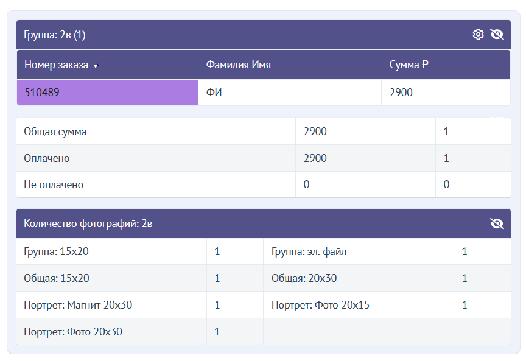The image size is (526, 361).
Task: Click sort arrow next to Номер заказа
Action: pos(96,66)
